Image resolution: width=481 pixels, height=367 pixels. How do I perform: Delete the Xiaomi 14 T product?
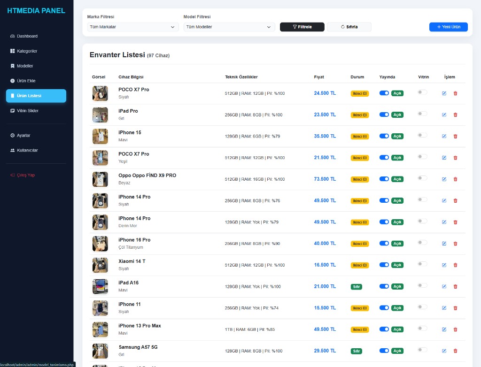click(x=455, y=265)
